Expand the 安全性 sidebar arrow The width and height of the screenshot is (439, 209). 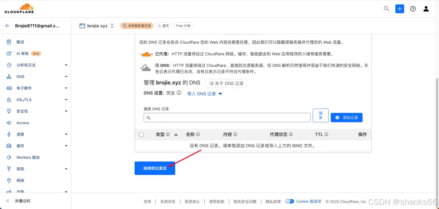coord(66,111)
